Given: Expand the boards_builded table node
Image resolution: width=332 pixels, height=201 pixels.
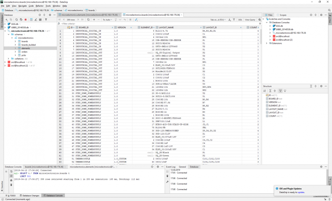Looking at the screenshot, I should (15, 45).
